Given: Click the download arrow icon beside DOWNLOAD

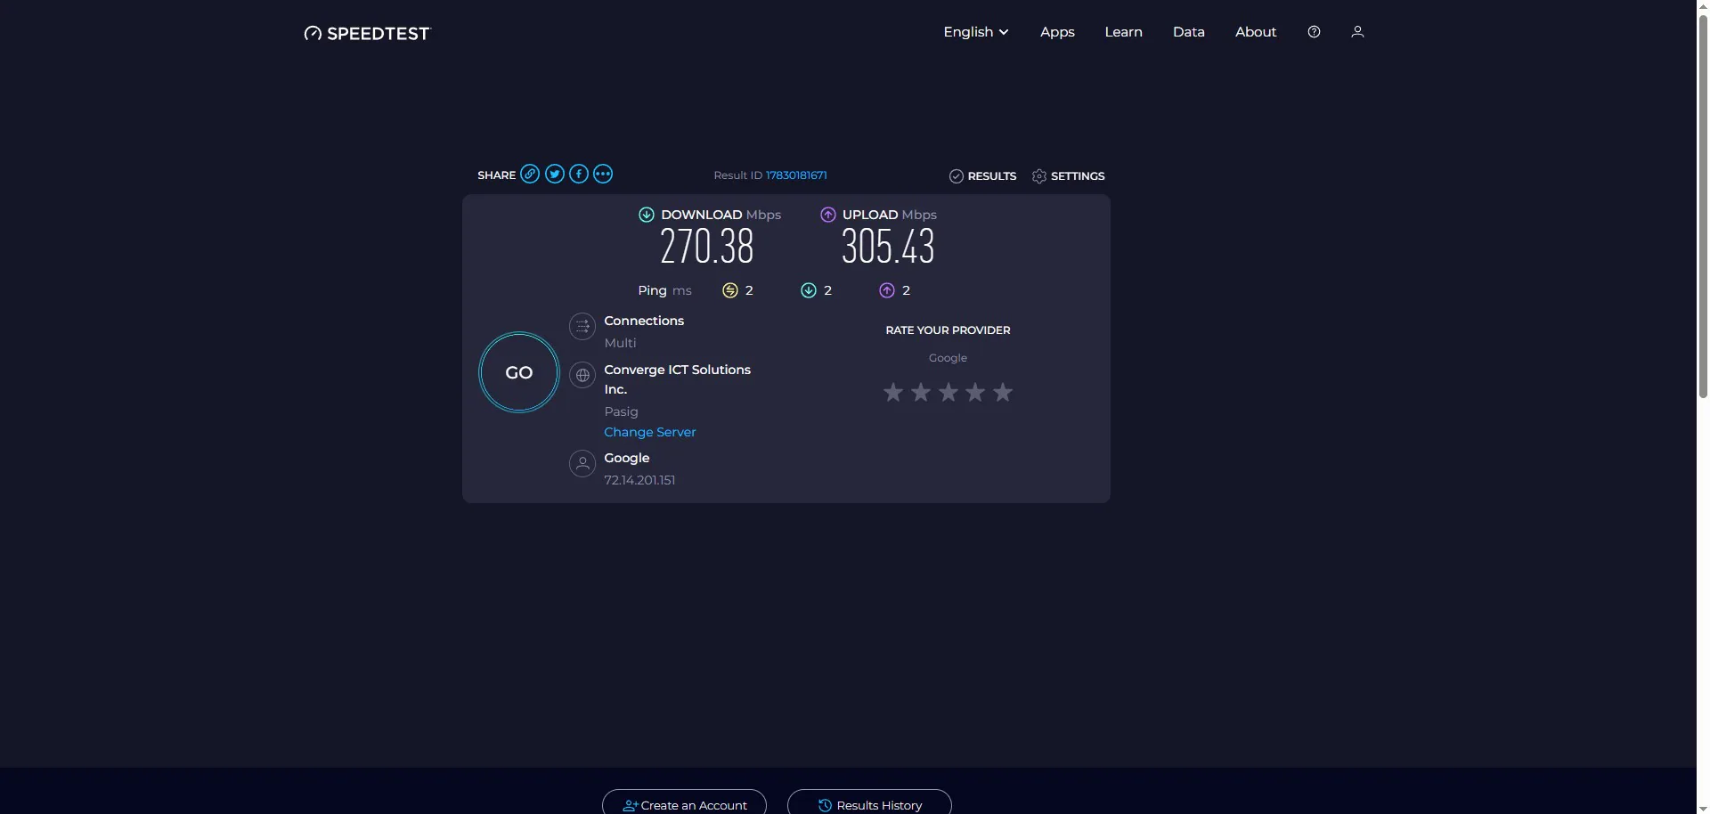Looking at the screenshot, I should [x=647, y=215].
